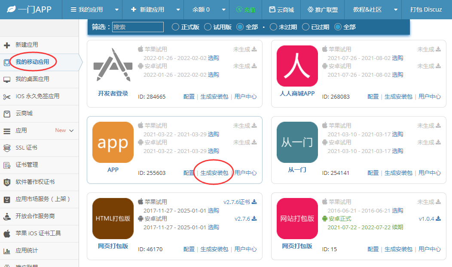Click the SSL 证书 shield icon
Viewport: 452px width, 267px height.
pos(6,148)
